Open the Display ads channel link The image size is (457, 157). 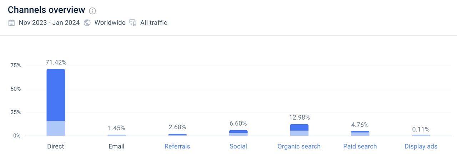coord(421,146)
